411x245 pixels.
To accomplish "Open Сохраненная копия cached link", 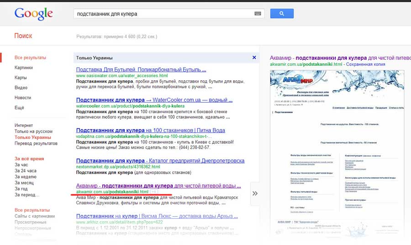I will tap(366, 64).
